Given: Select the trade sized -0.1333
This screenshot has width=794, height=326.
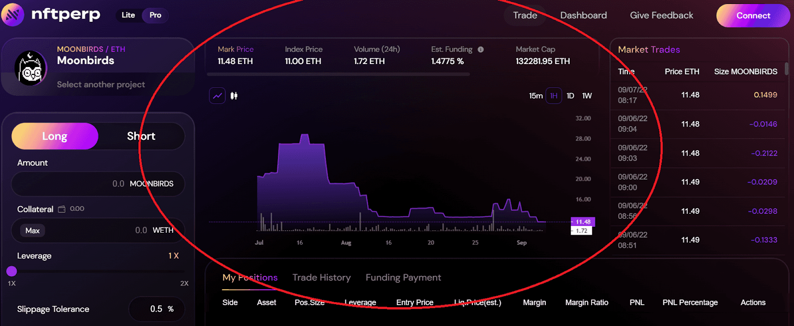Looking at the screenshot, I should pos(699,240).
